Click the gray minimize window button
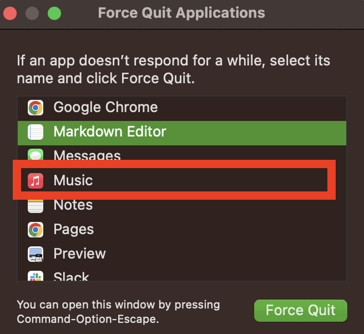Image resolution: width=364 pixels, height=334 pixels. (x=33, y=13)
